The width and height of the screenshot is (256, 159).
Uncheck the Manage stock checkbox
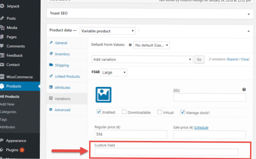click(182, 112)
